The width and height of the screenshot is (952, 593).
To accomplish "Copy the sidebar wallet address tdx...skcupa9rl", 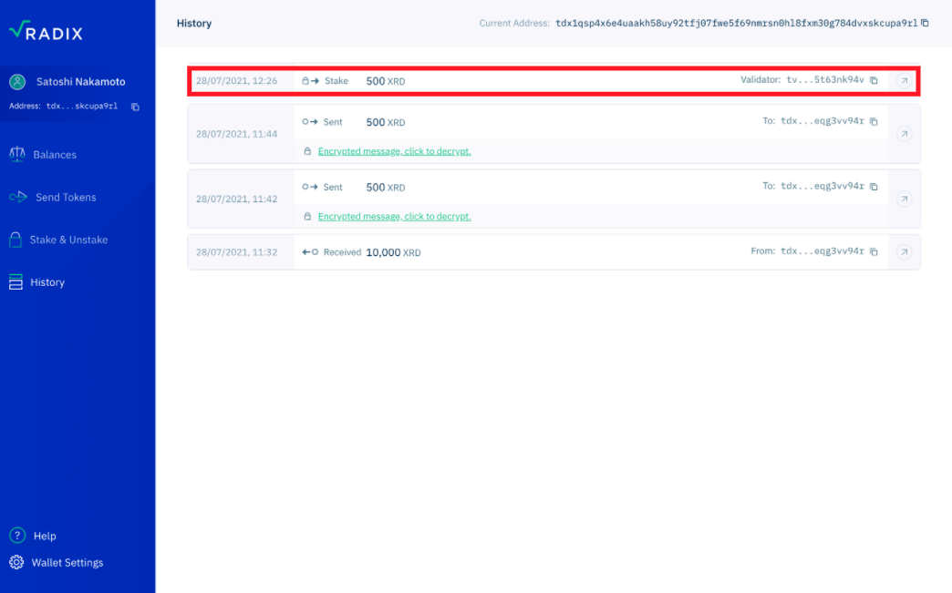I will tap(135, 107).
